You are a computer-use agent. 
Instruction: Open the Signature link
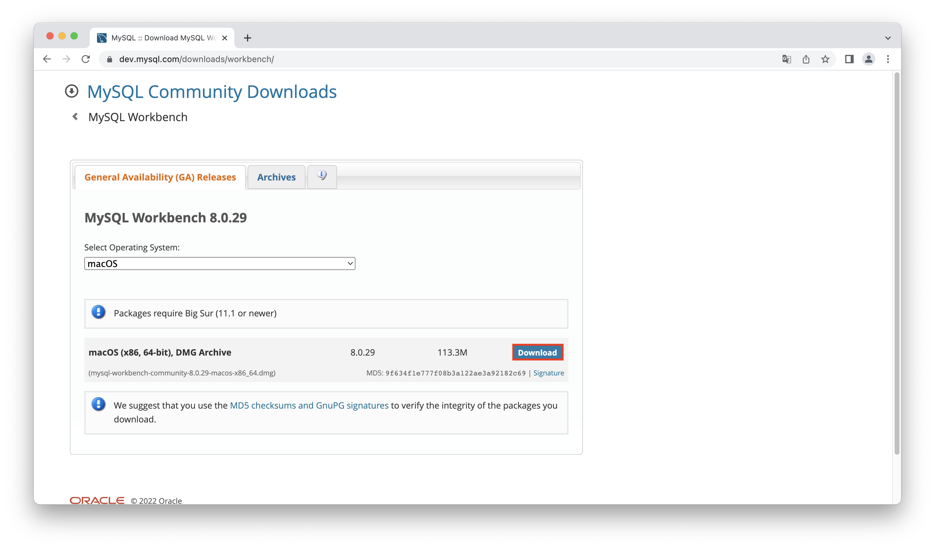pos(549,373)
